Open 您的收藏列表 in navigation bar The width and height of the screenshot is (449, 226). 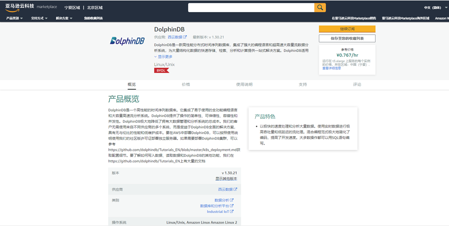pos(93,18)
